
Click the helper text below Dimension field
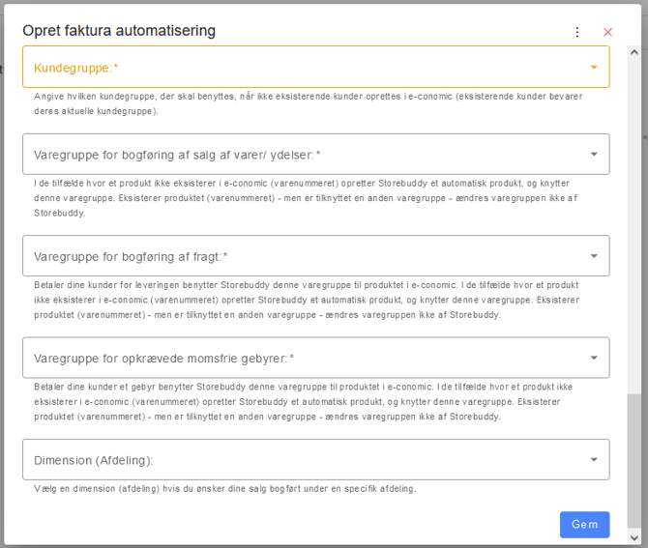225,489
